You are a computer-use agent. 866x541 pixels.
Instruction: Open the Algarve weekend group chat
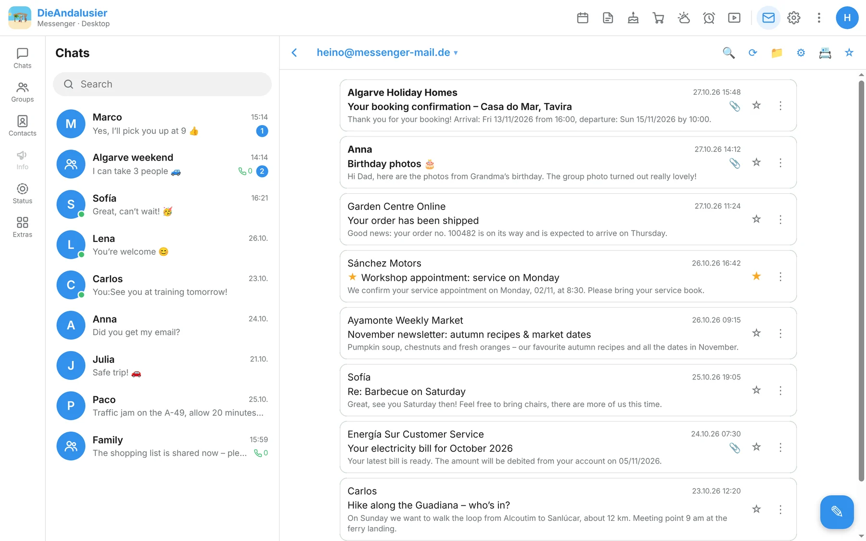click(162, 164)
